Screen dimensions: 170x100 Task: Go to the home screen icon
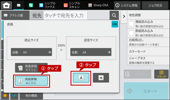coord(6,5)
